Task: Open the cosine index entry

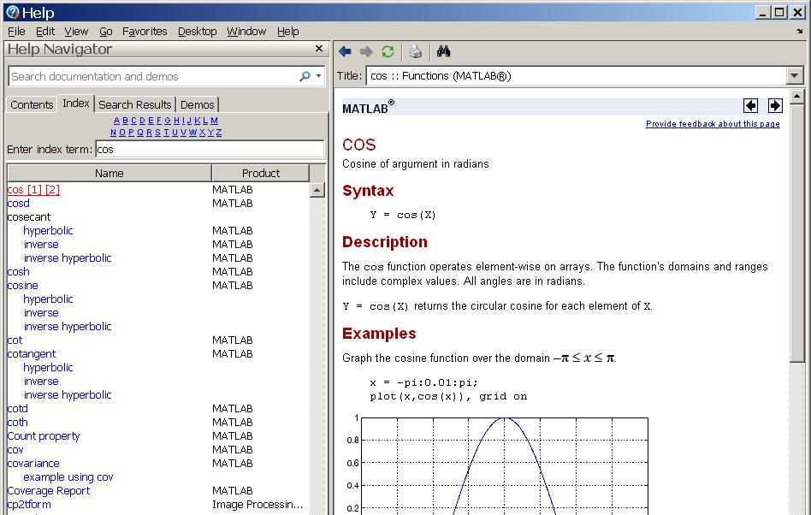Action: (23, 286)
